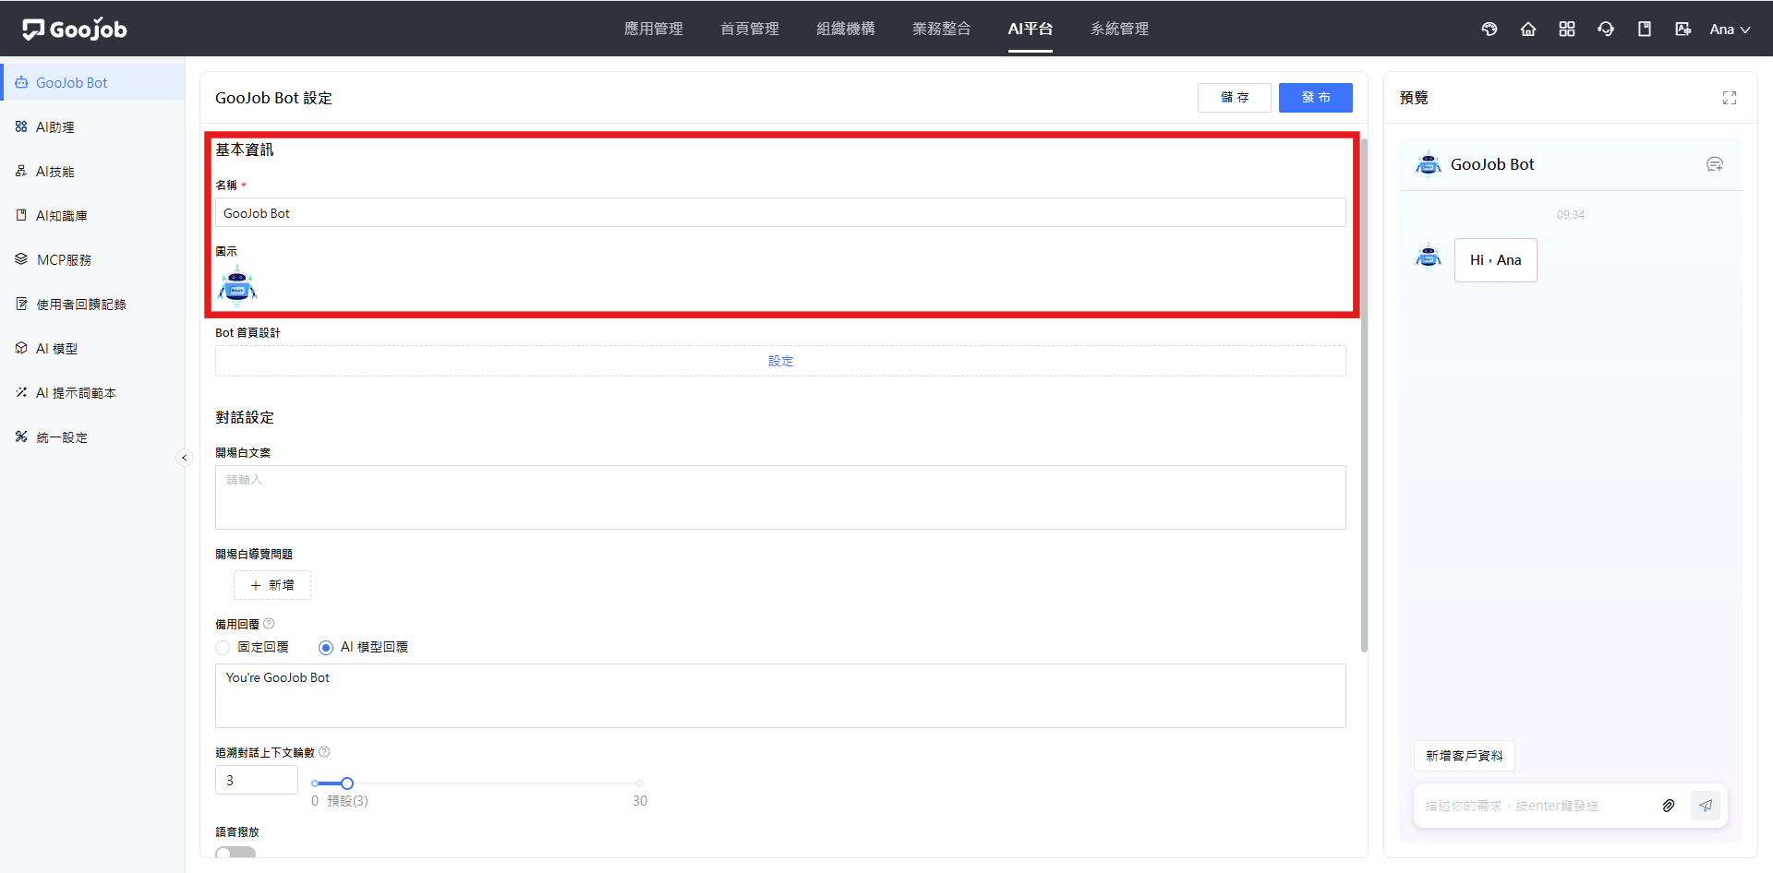Click the GooJob logo
The height and width of the screenshot is (873, 1773).
coord(75,30)
